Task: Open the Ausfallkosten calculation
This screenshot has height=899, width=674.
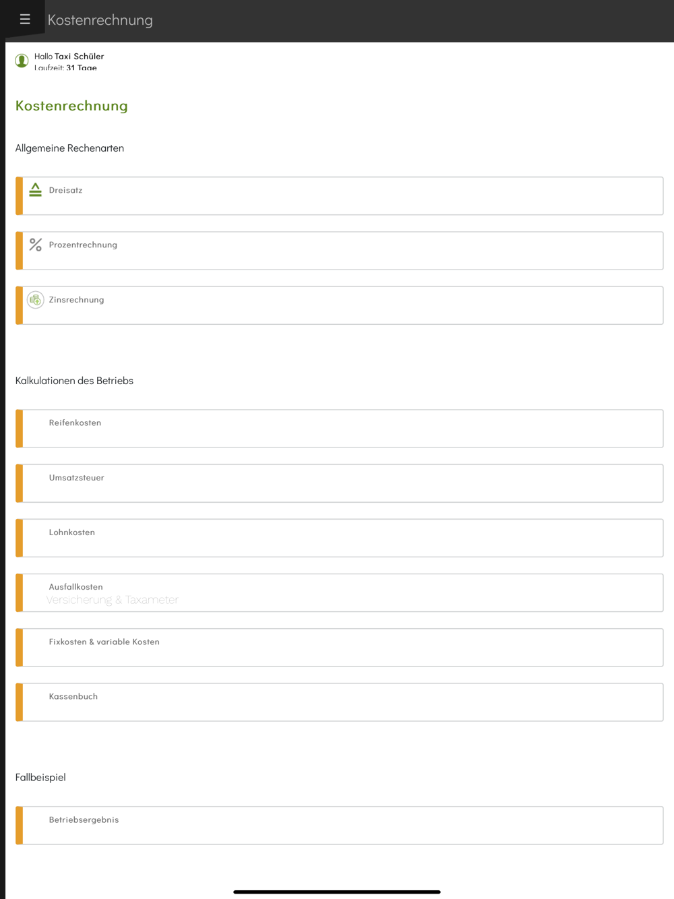Action: (339, 593)
